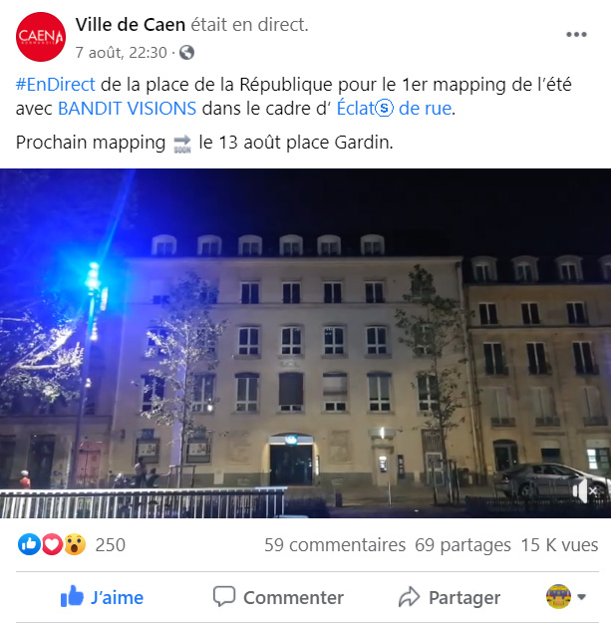The height and width of the screenshot is (624, 611).
Task: Click the Wow emoji reaction icon
Action: tap(75, 544)
